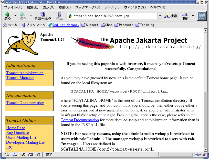Image resolution: width=209 pixels, height=159 pixels.
Task: Open the 編集(E) menu
Action: [x=32, y=7]
